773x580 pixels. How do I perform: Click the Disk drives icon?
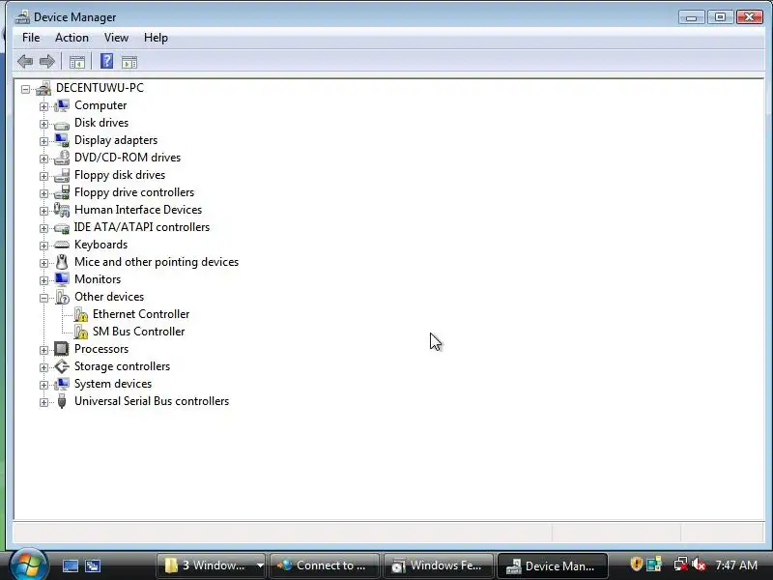click(x=62, y=125)
